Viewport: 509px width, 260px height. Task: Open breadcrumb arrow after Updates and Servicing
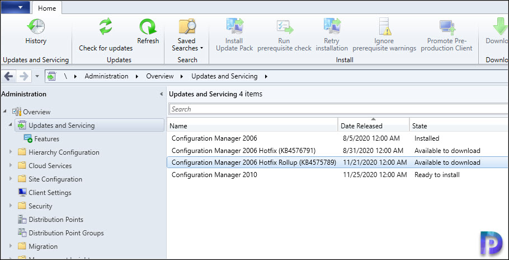pos(266,77)
